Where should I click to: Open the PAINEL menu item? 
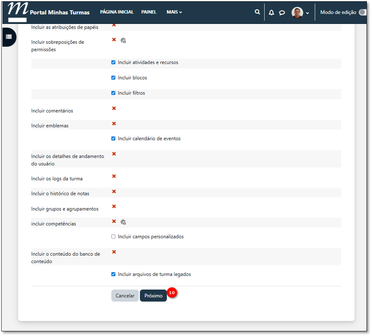click(149, 12)
